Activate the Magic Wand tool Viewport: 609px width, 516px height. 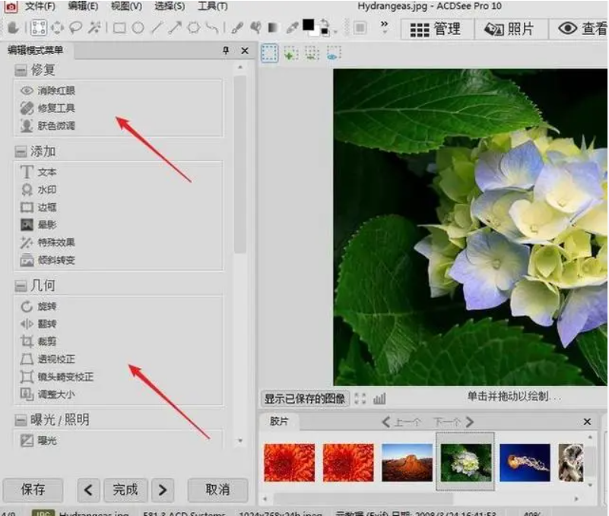(x=94, y=28)
